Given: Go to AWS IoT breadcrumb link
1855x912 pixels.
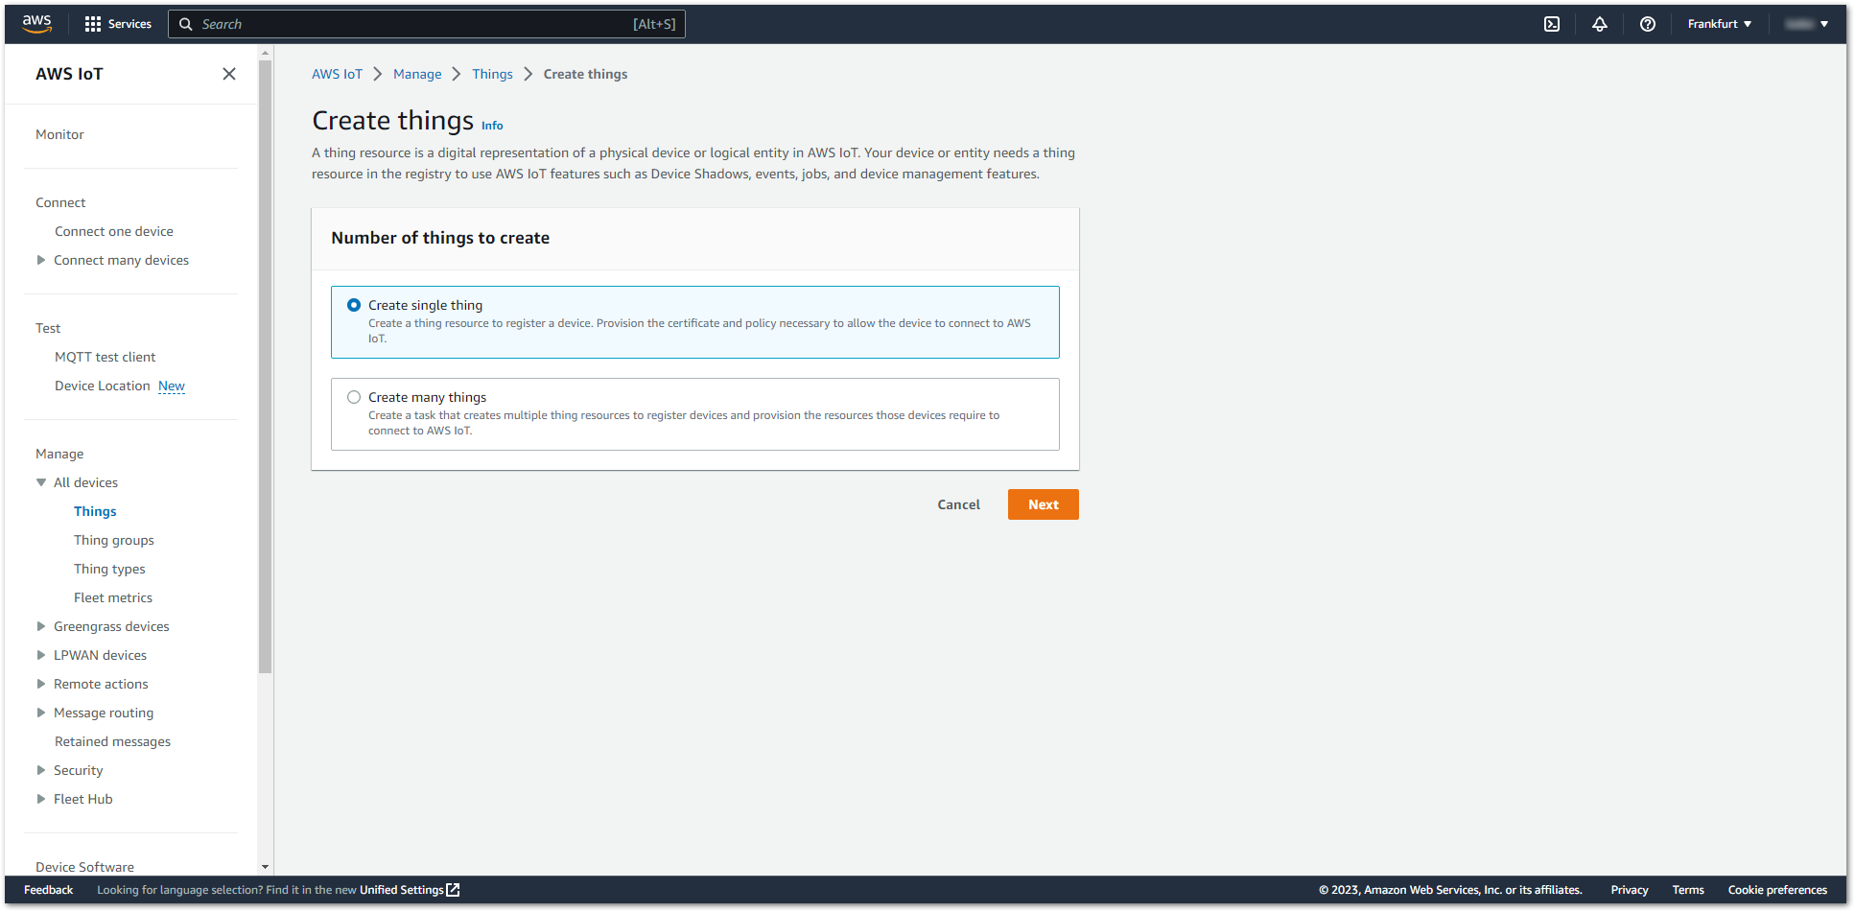Looking at the screenshot, I should pyautogui.click(x=337, y=74).
